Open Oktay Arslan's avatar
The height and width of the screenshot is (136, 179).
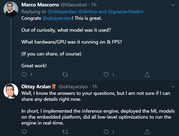click(x=11, y=91)
